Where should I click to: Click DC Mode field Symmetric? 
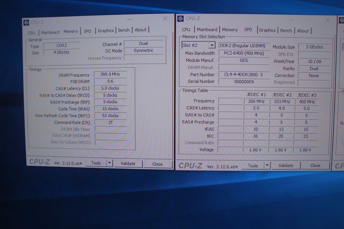click(x=143, y=50)
